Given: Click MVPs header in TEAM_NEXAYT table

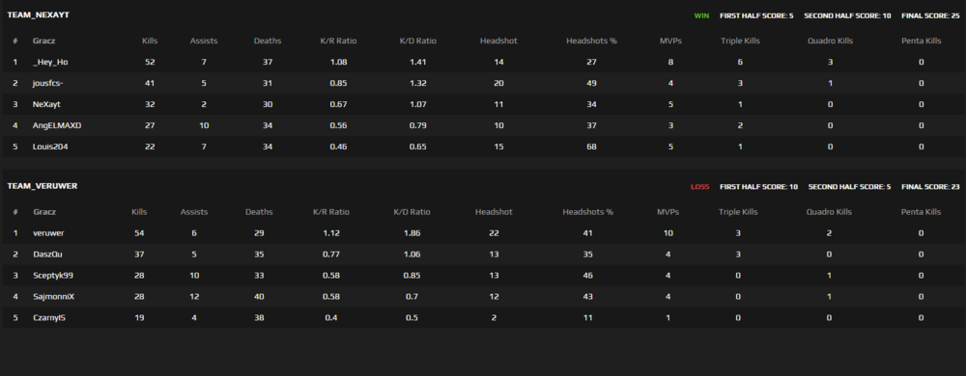Looking at the screenshot, I should tap(670, 41).
